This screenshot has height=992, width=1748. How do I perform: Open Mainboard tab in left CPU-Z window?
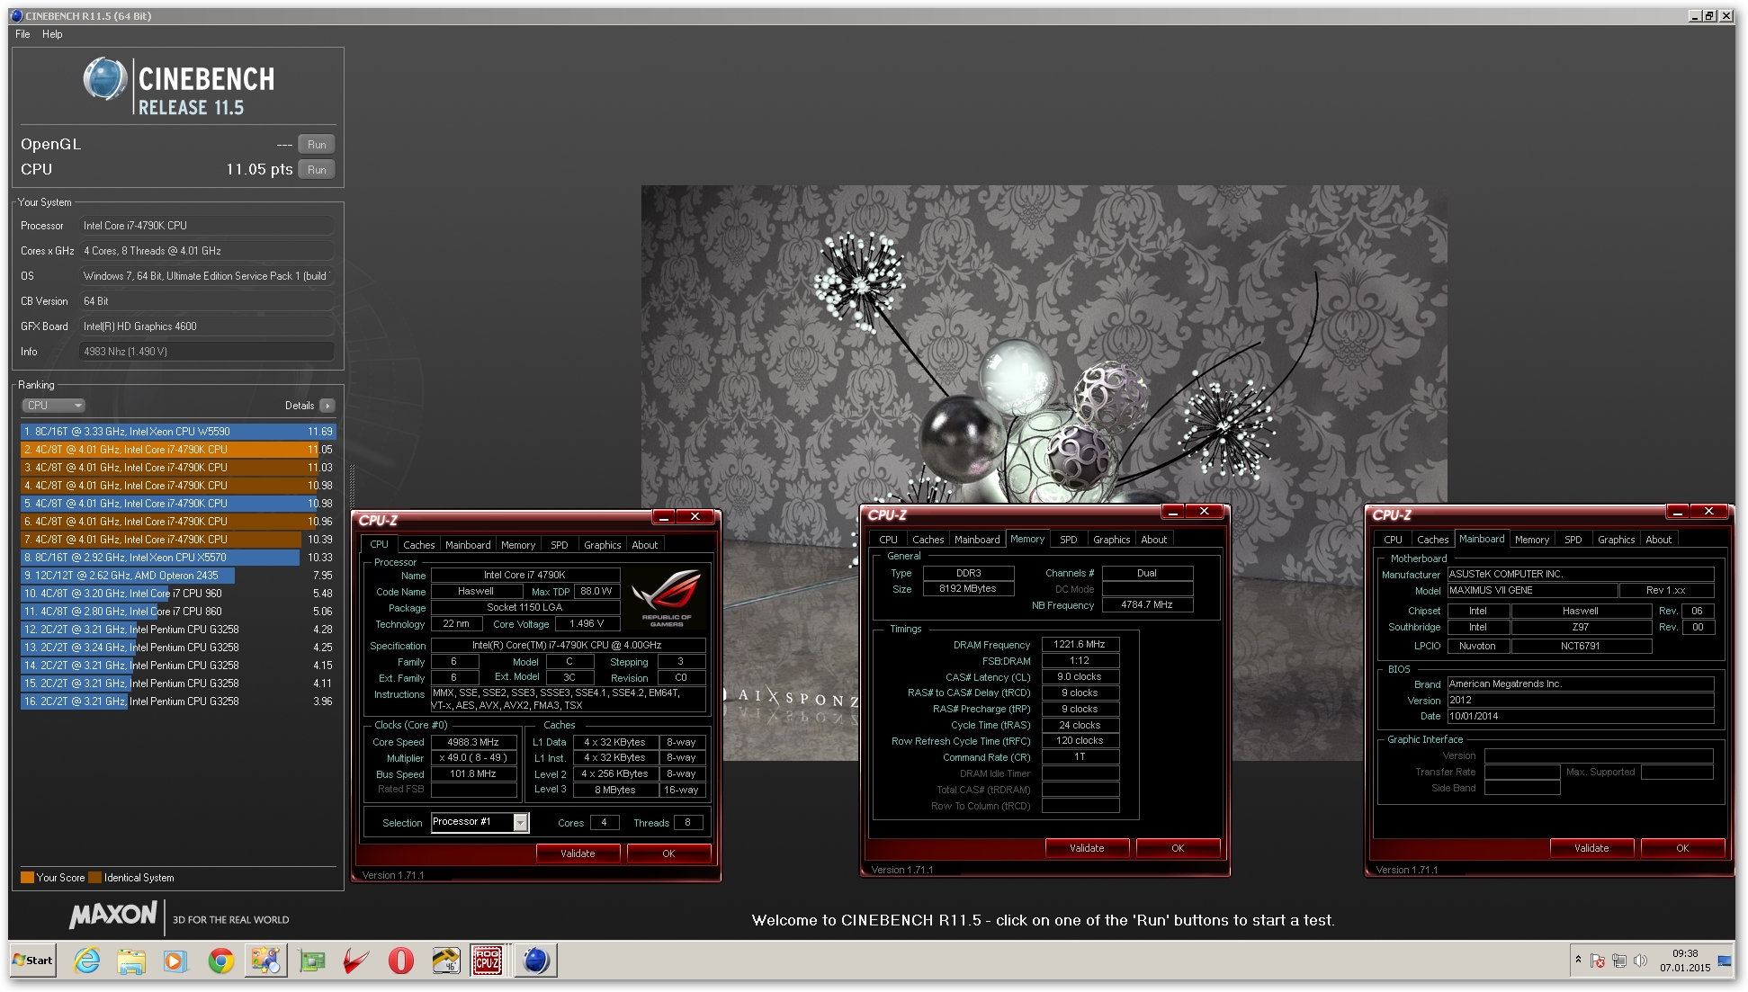468,545
